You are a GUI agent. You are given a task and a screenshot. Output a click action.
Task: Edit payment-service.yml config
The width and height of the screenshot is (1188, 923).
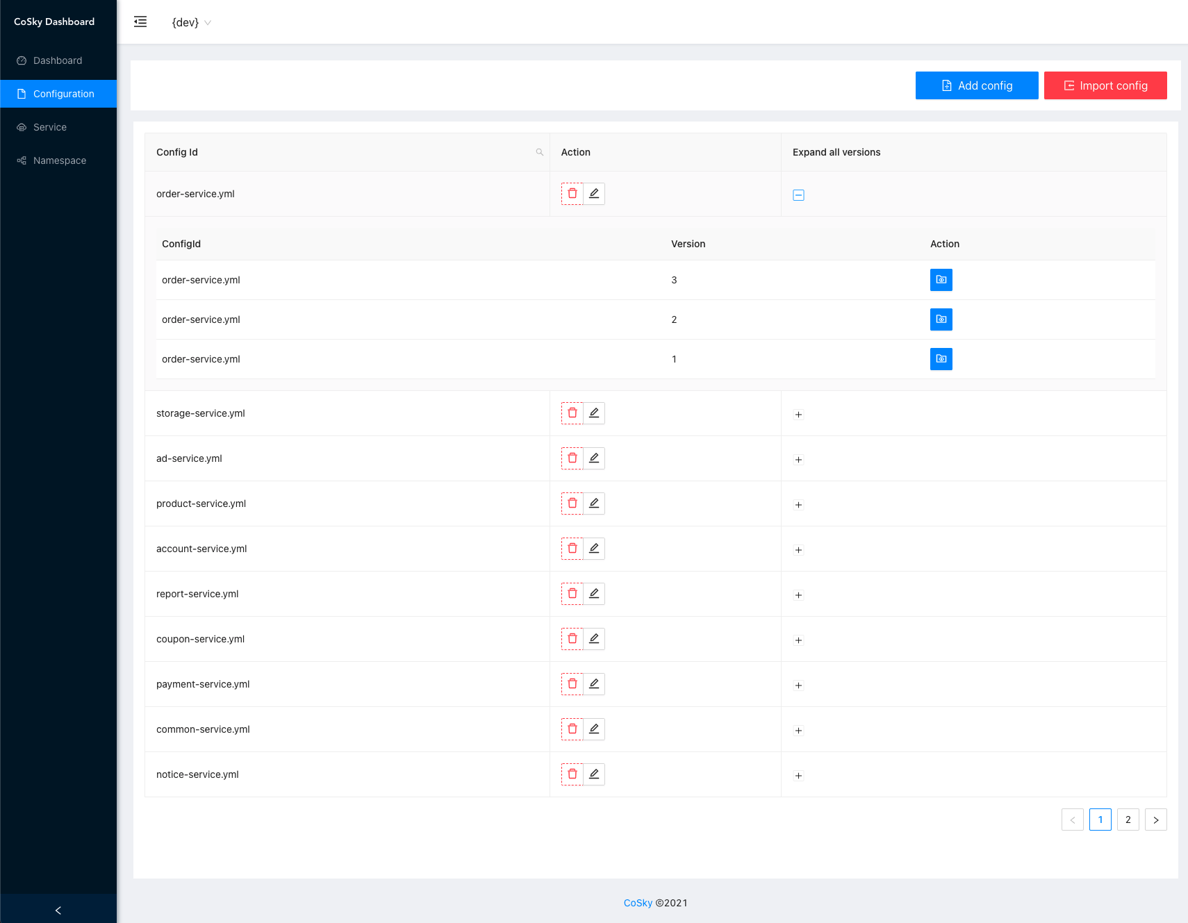tap(594, 684)
